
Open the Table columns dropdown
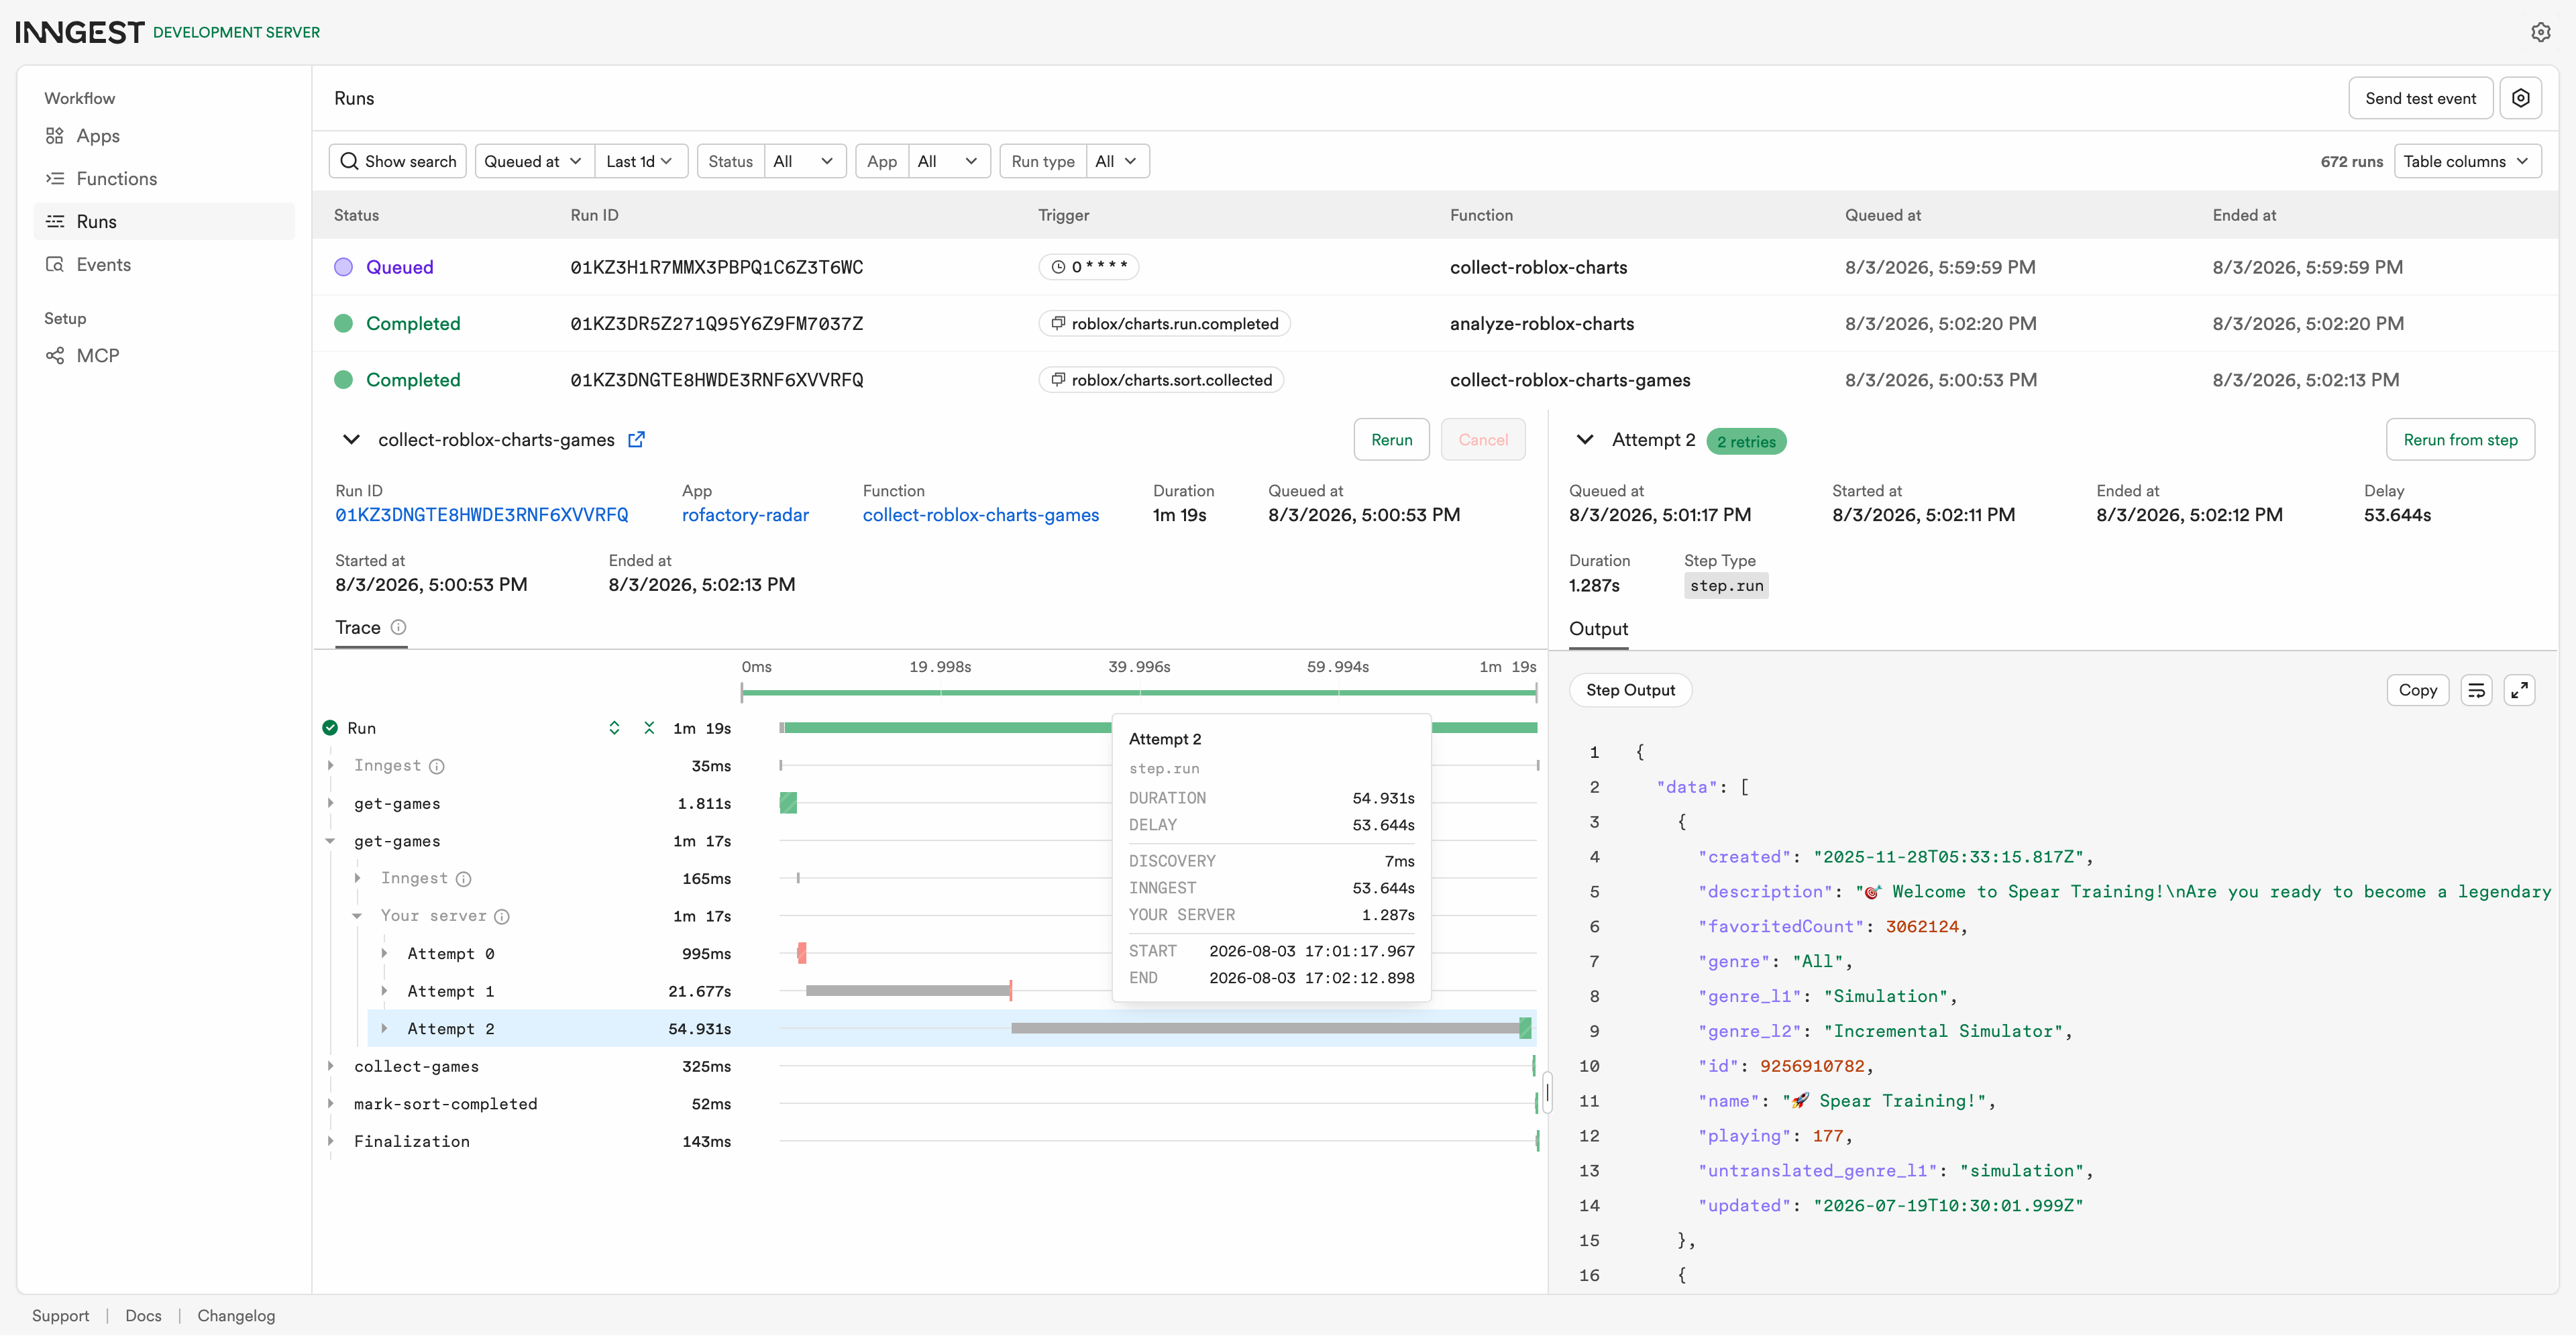pos(2466,161)
